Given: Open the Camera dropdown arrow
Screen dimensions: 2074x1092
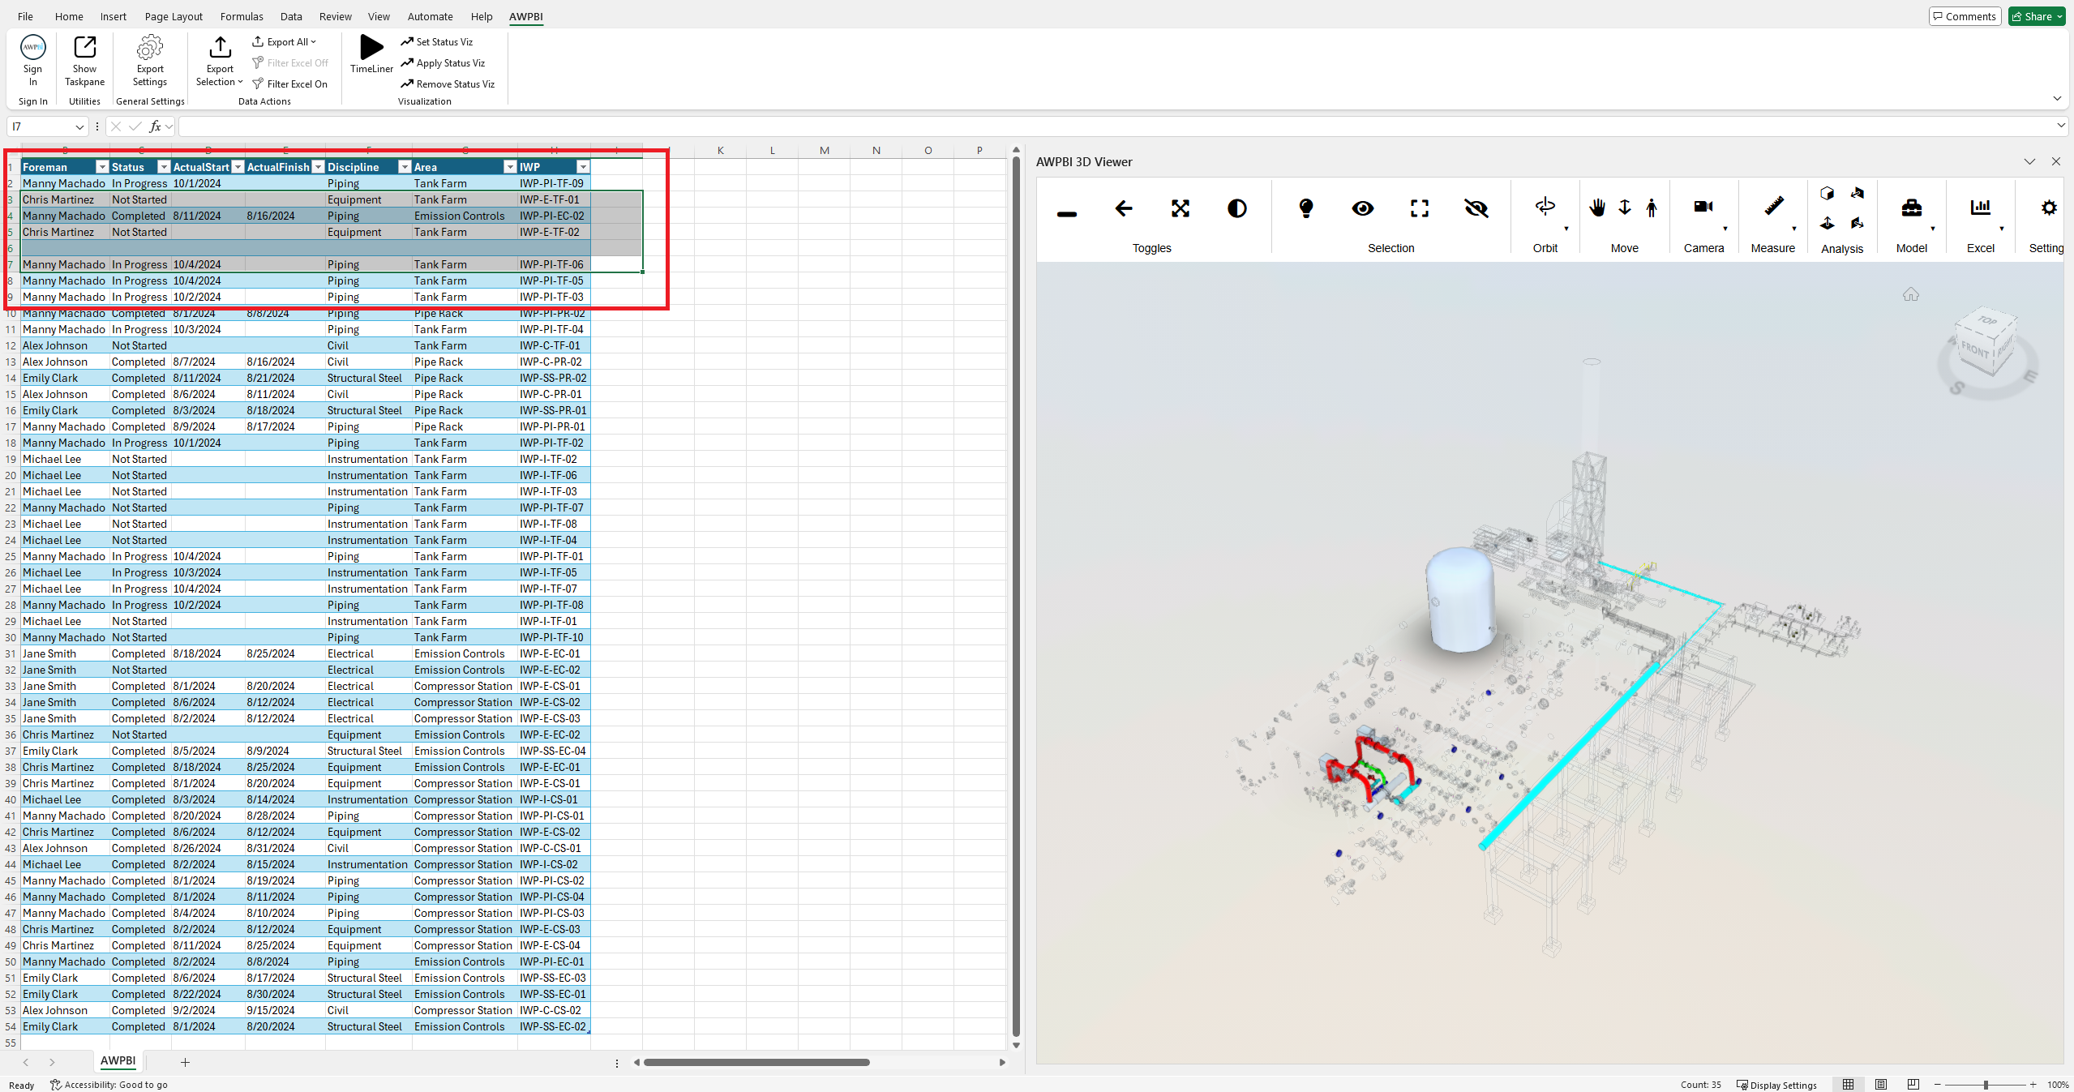Looking at the screenshot, I should (x=1725, y=229).
